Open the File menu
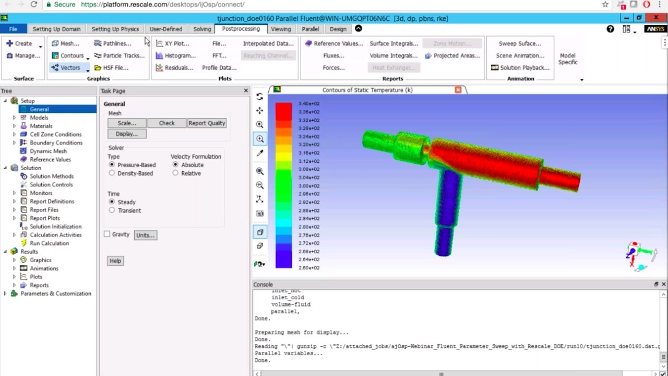Image resolution: width=668 pixels, height=376 pixels. point(13,29)
